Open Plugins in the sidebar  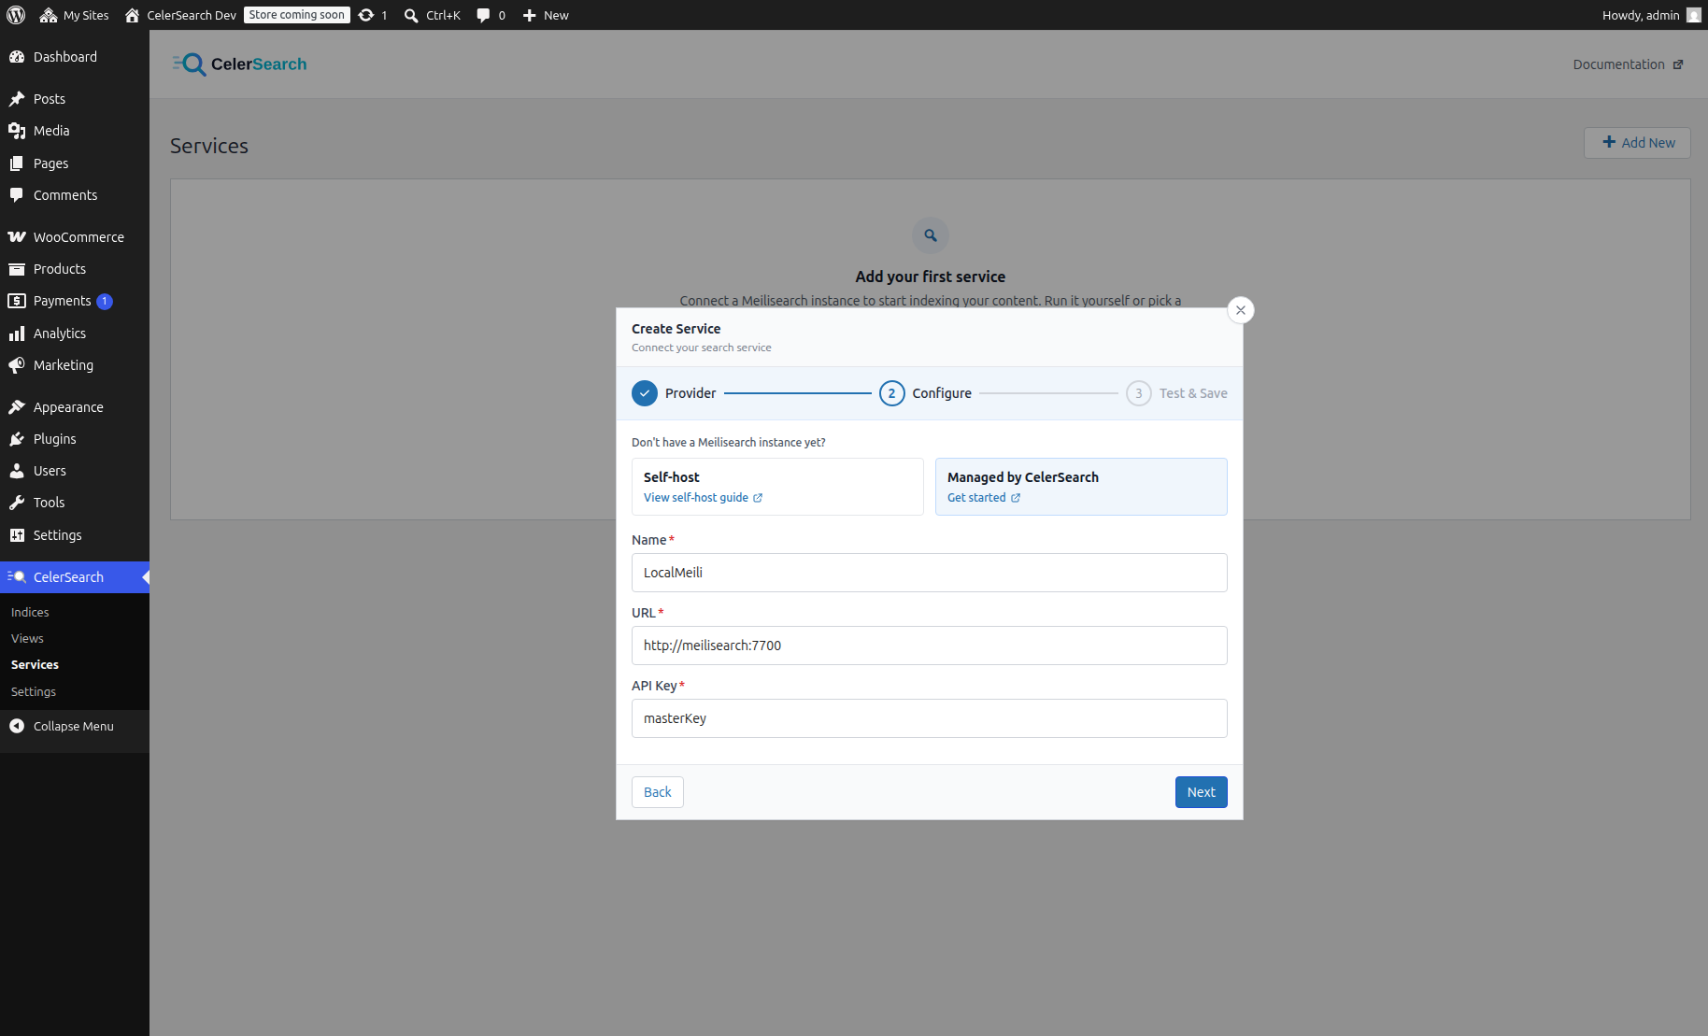75,439
